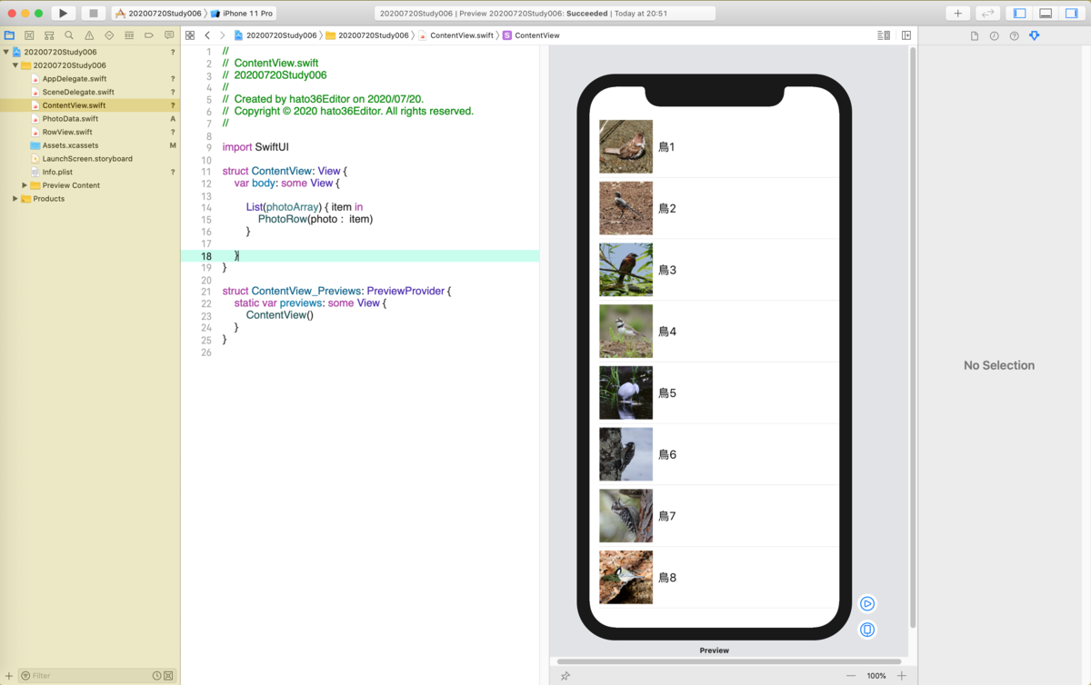Click ContentView.swift breadcrumb in jump bar
Viewport: 1091px width, 685px height.
(x=455, y=35)
